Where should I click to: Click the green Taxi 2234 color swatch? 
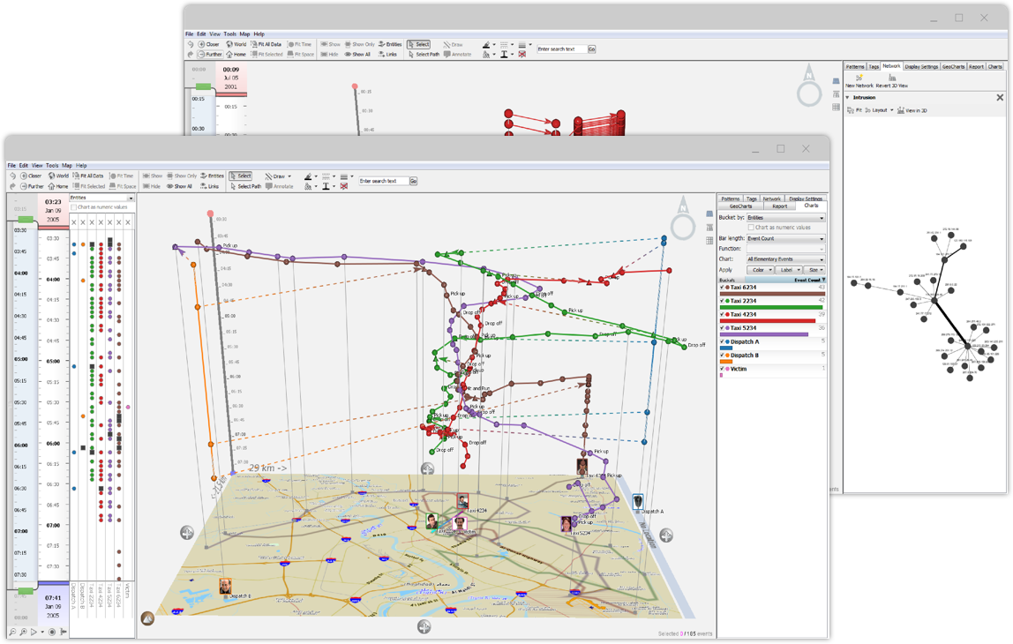tap(726, 300)
